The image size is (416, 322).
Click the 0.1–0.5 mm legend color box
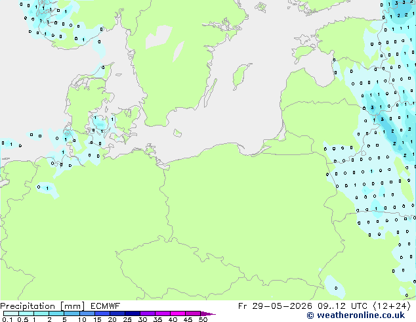tap(11, 313)
